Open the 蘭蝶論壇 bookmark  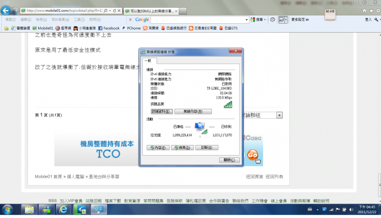20,28
